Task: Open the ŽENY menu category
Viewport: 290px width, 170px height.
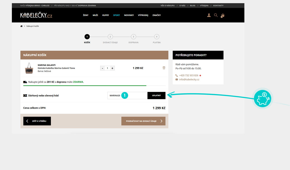Action: 86,15
